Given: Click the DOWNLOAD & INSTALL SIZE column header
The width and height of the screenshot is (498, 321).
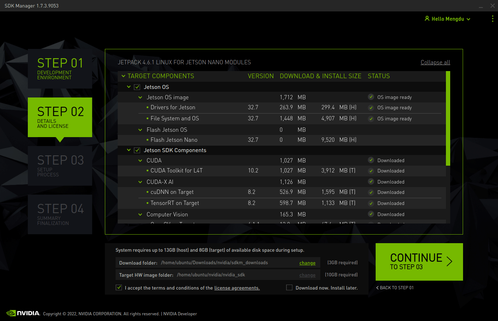Looking at the screenshot, I should point(320,76).
